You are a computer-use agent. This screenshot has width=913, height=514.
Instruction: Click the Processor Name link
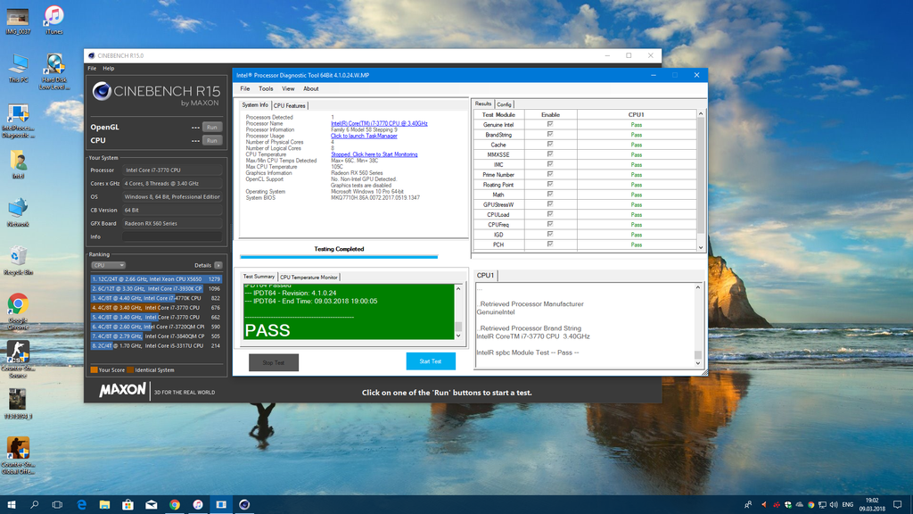(379, 123)
